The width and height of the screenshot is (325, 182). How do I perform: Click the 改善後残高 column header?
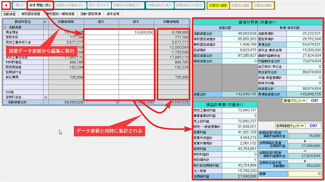coord(172,22)
